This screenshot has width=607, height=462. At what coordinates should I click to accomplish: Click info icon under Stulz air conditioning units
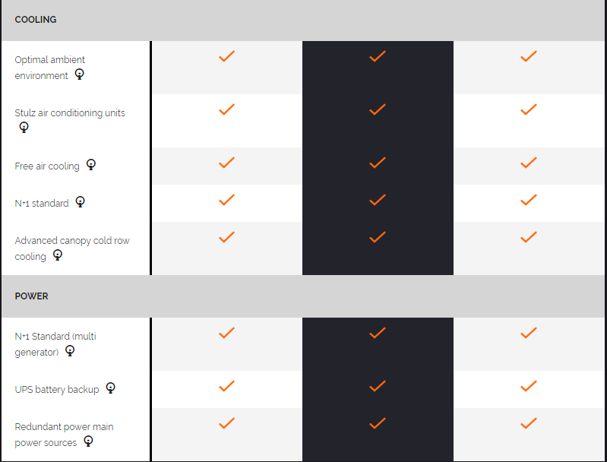(24, 128)
